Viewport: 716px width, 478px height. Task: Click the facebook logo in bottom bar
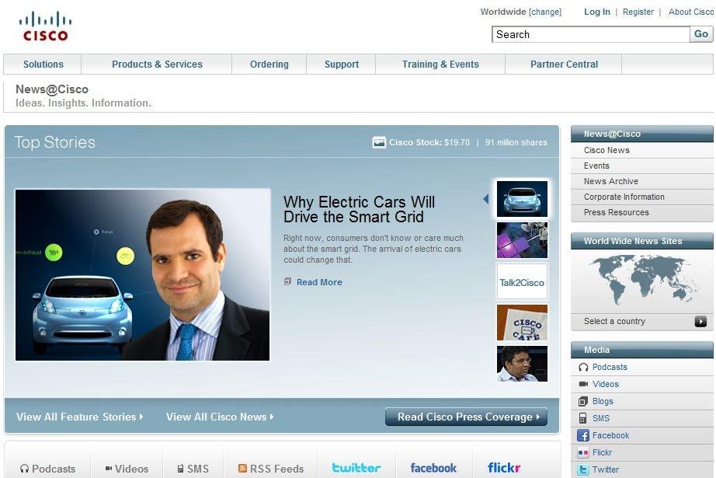(x=433, y=468)
